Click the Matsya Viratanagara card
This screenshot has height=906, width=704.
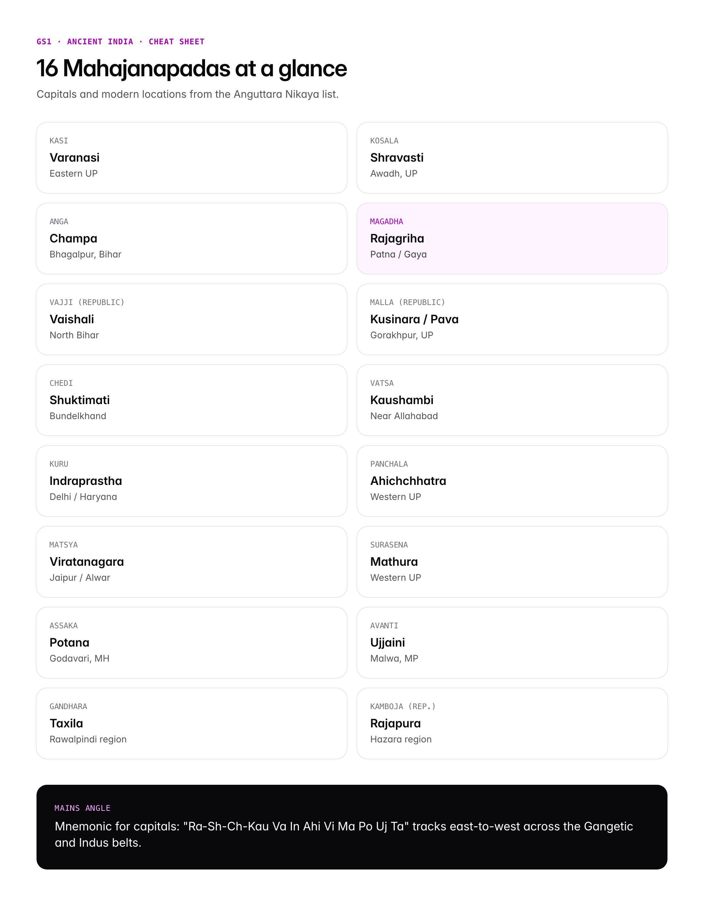click(191, 562)
